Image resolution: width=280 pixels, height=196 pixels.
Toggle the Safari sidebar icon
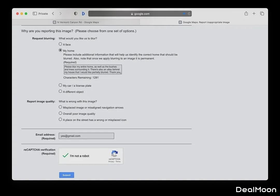[35, 14]
